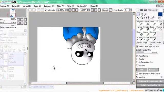Image resolution: width=164 pixels, height=92 pixels.
Task: Open the Vista menu
Action: [70, 6]
